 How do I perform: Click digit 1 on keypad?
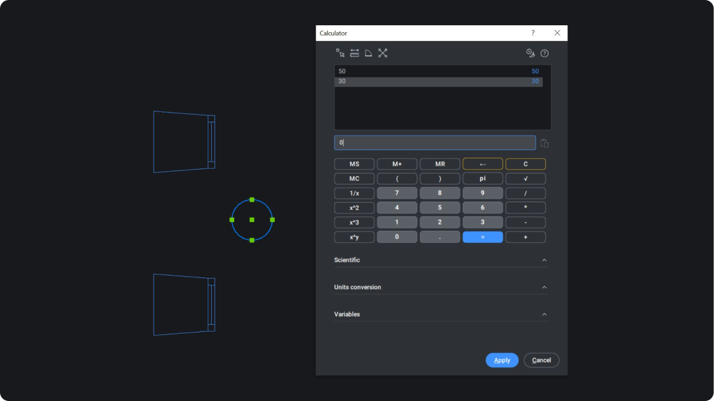click(397, 223)
